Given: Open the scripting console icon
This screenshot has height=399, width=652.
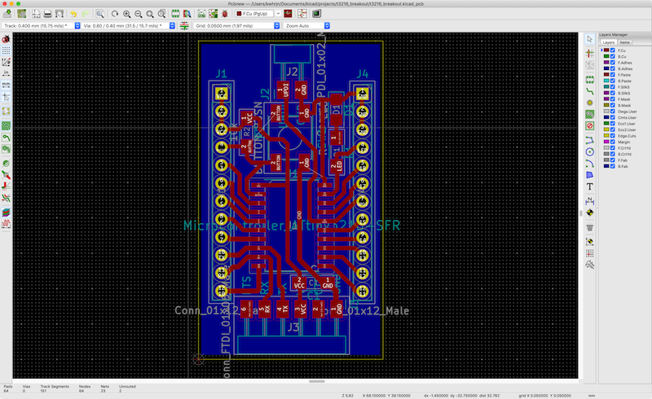Looking at the screenshot, I should click(x=317, y=14).
